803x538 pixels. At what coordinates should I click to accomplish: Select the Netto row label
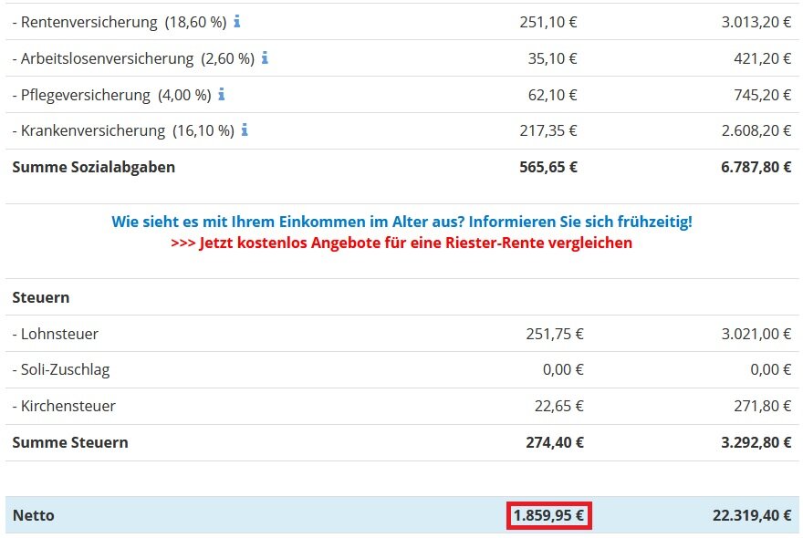[x=33, y=515]
